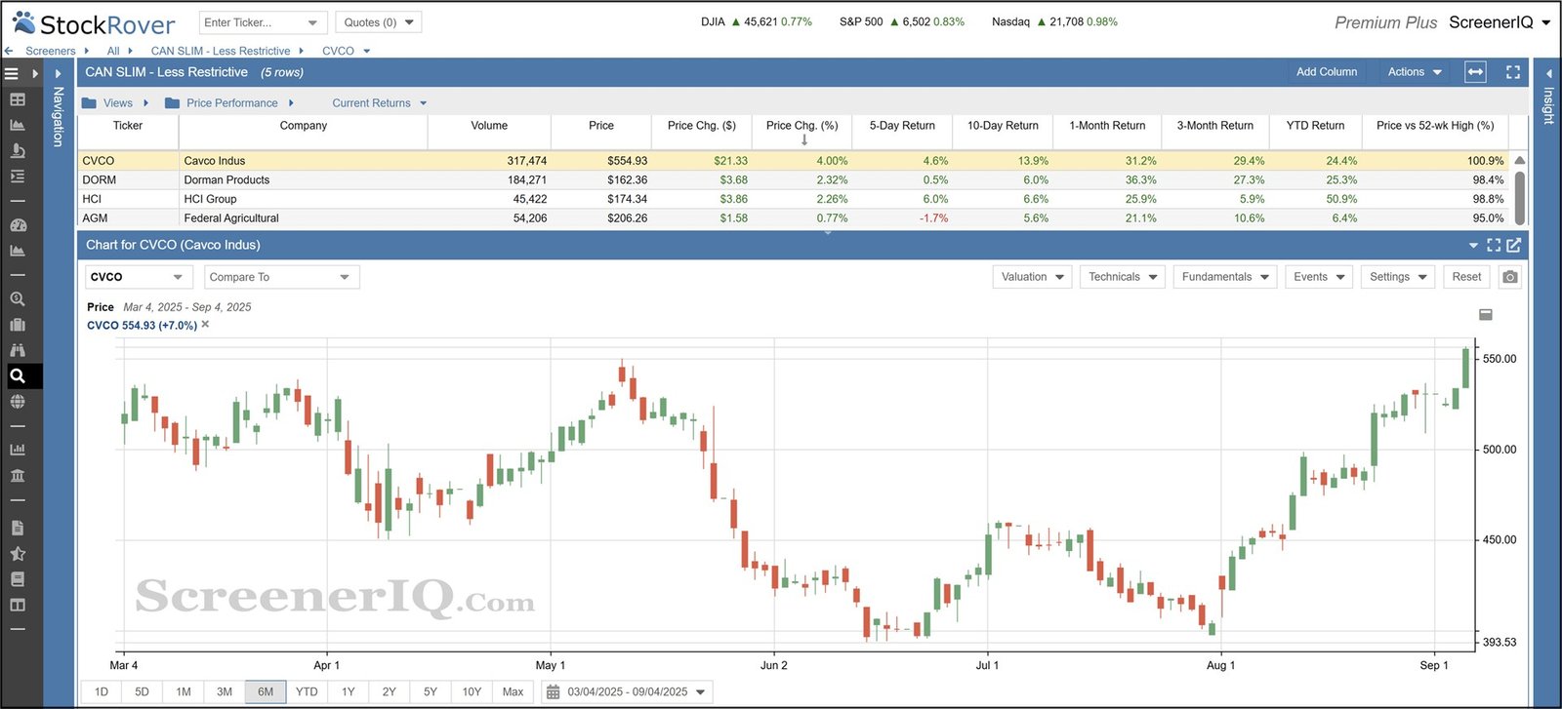
Task: Open the globe icon in left sidebar
Action: [18, 401]
